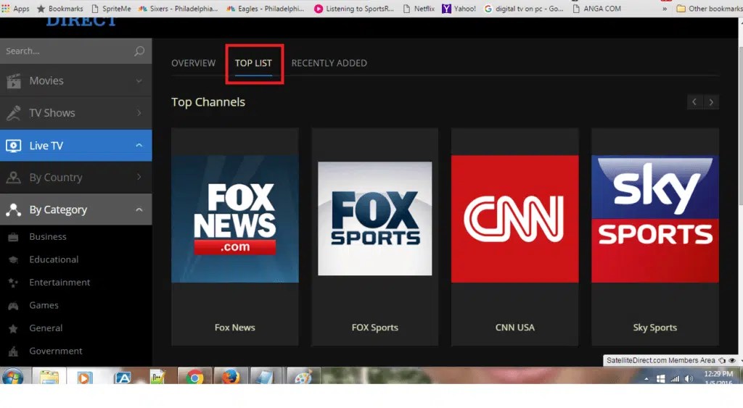Open the Fox News channel thumbnail
The width and height of the screenshot is (743, 408).
click(235, 219)
